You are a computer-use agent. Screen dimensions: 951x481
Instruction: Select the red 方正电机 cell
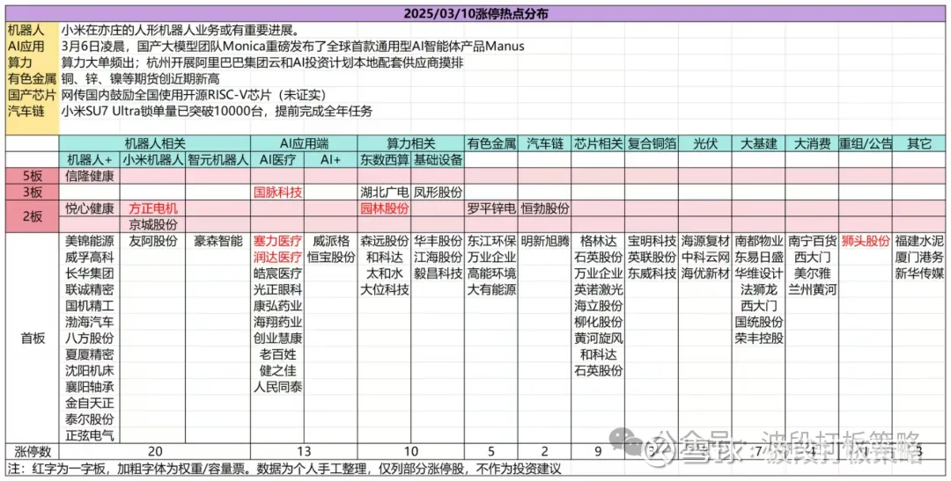click(x=153, y=209)
